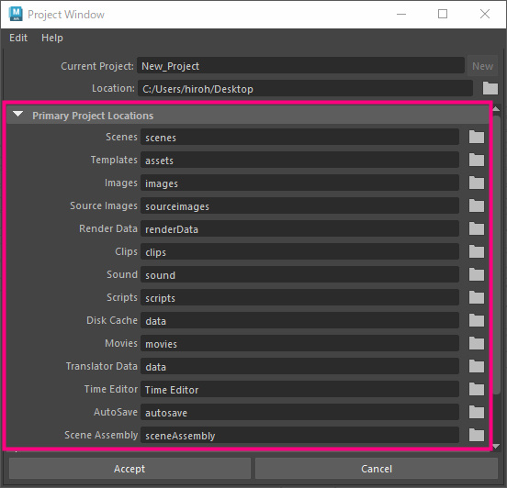Screen dimensions: 507x488
Task: Browse folder for Scenes location
Action: (x=477, y=137)
